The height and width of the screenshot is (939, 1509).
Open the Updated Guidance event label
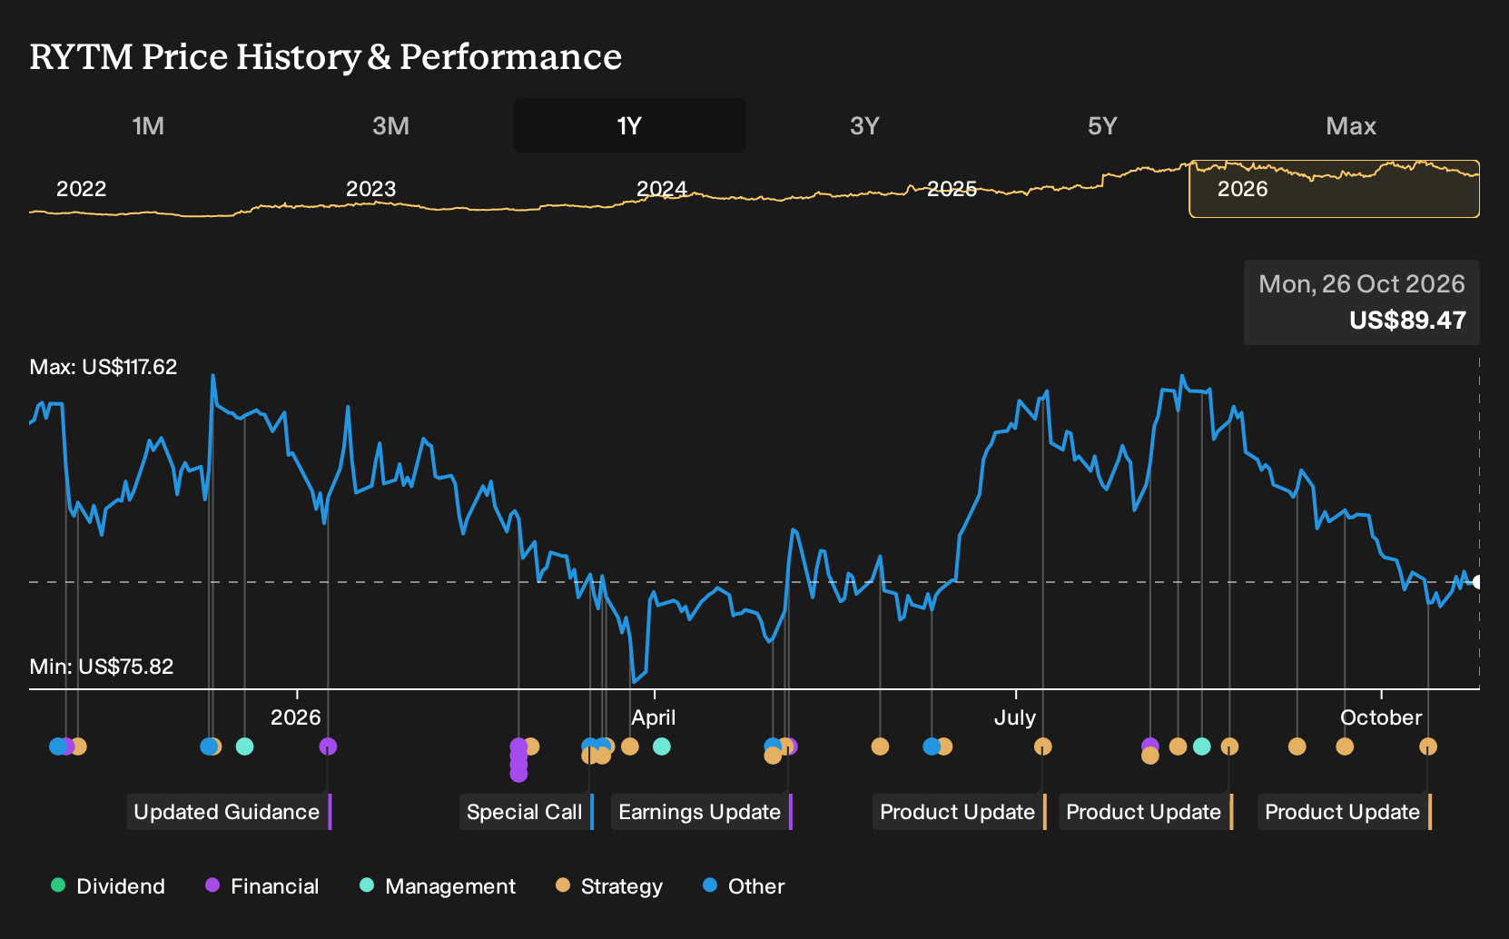pos(229,812)
